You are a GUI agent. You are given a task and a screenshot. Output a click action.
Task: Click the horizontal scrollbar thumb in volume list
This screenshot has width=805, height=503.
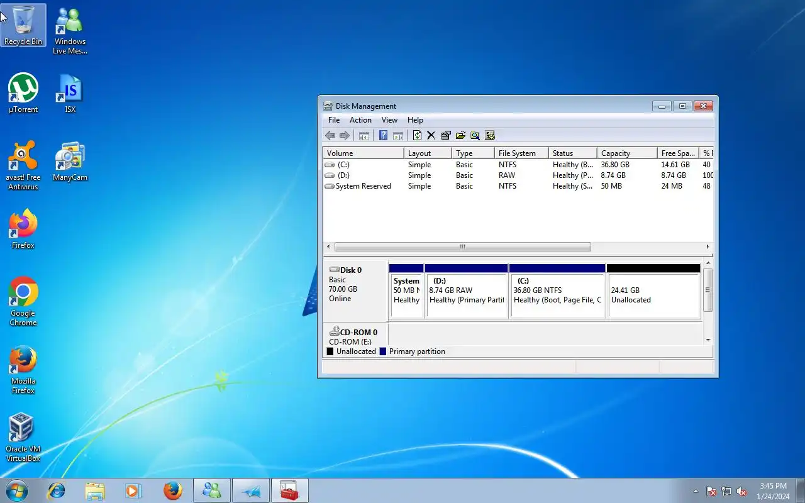pos(463,247)
